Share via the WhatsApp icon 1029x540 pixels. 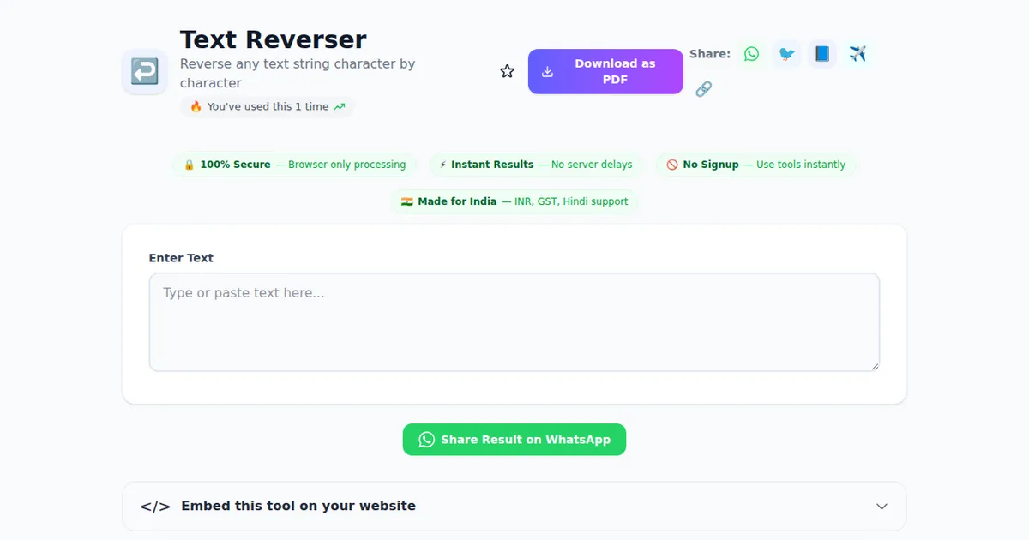pos(751,53)
